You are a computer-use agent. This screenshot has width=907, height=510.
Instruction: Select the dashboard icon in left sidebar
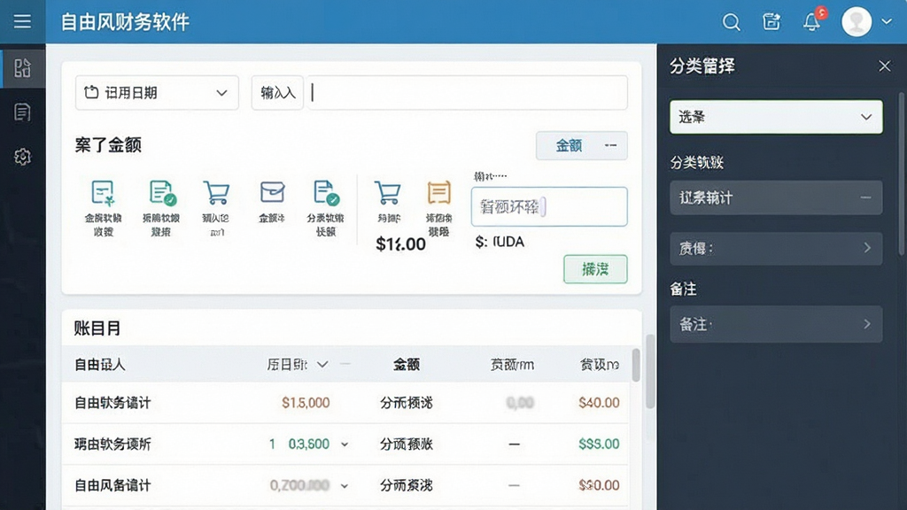pos(22,68)
